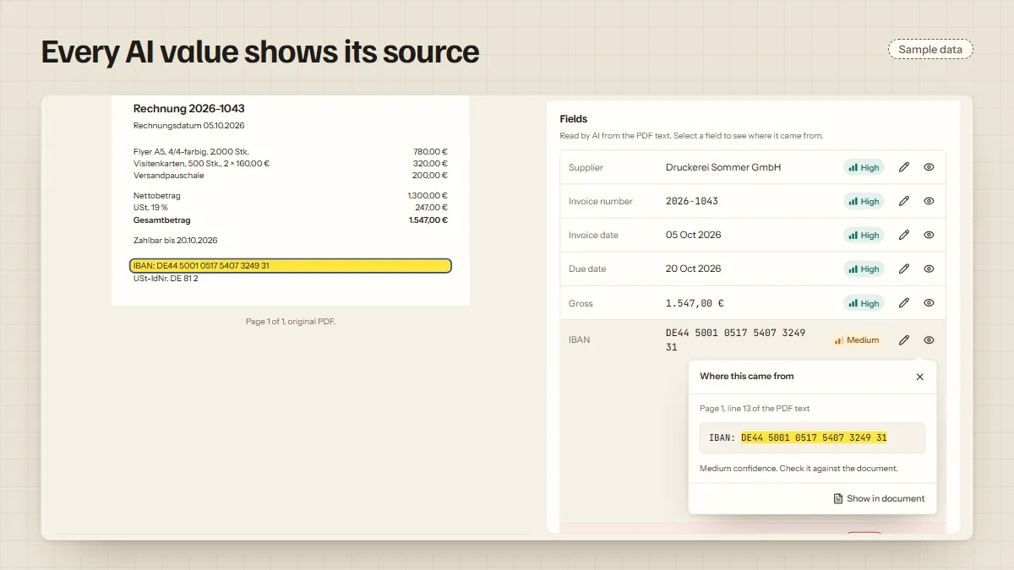Show source of Invoice number

click(929, 201)
